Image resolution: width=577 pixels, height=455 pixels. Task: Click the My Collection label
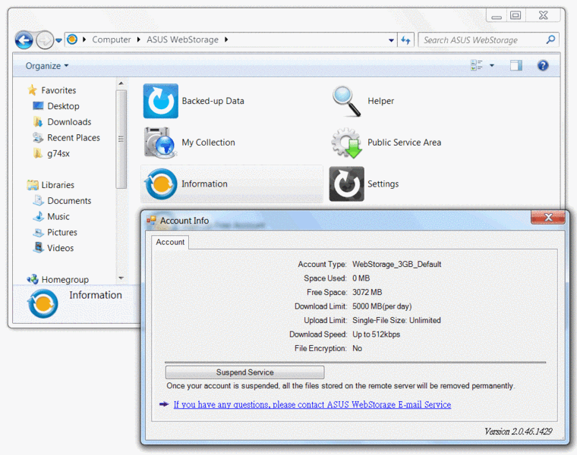(208, 143)
